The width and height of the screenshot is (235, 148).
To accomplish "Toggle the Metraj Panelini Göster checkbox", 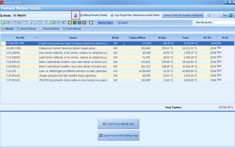I will [81, 15].
